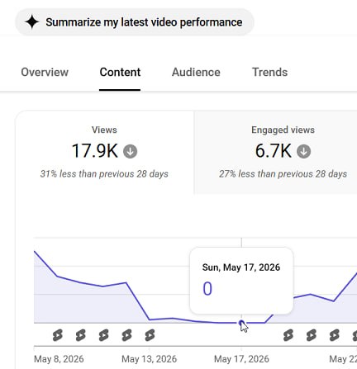Click '27% less than previous 28 days'
Screen dimensions: 357x369
[x=283, y=174]
